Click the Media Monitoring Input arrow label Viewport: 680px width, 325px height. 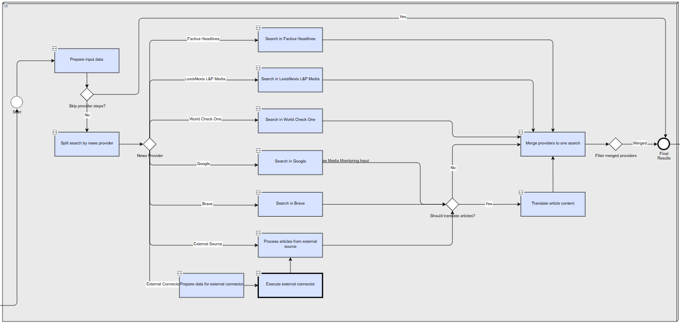click(x=346, y=160)
